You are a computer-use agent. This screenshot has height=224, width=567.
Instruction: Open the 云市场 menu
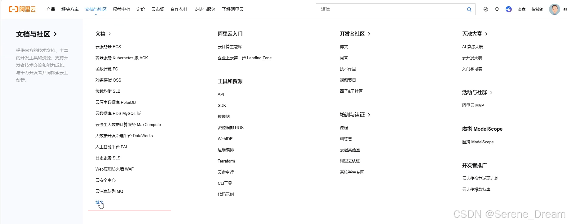click(x=158, y=9)
